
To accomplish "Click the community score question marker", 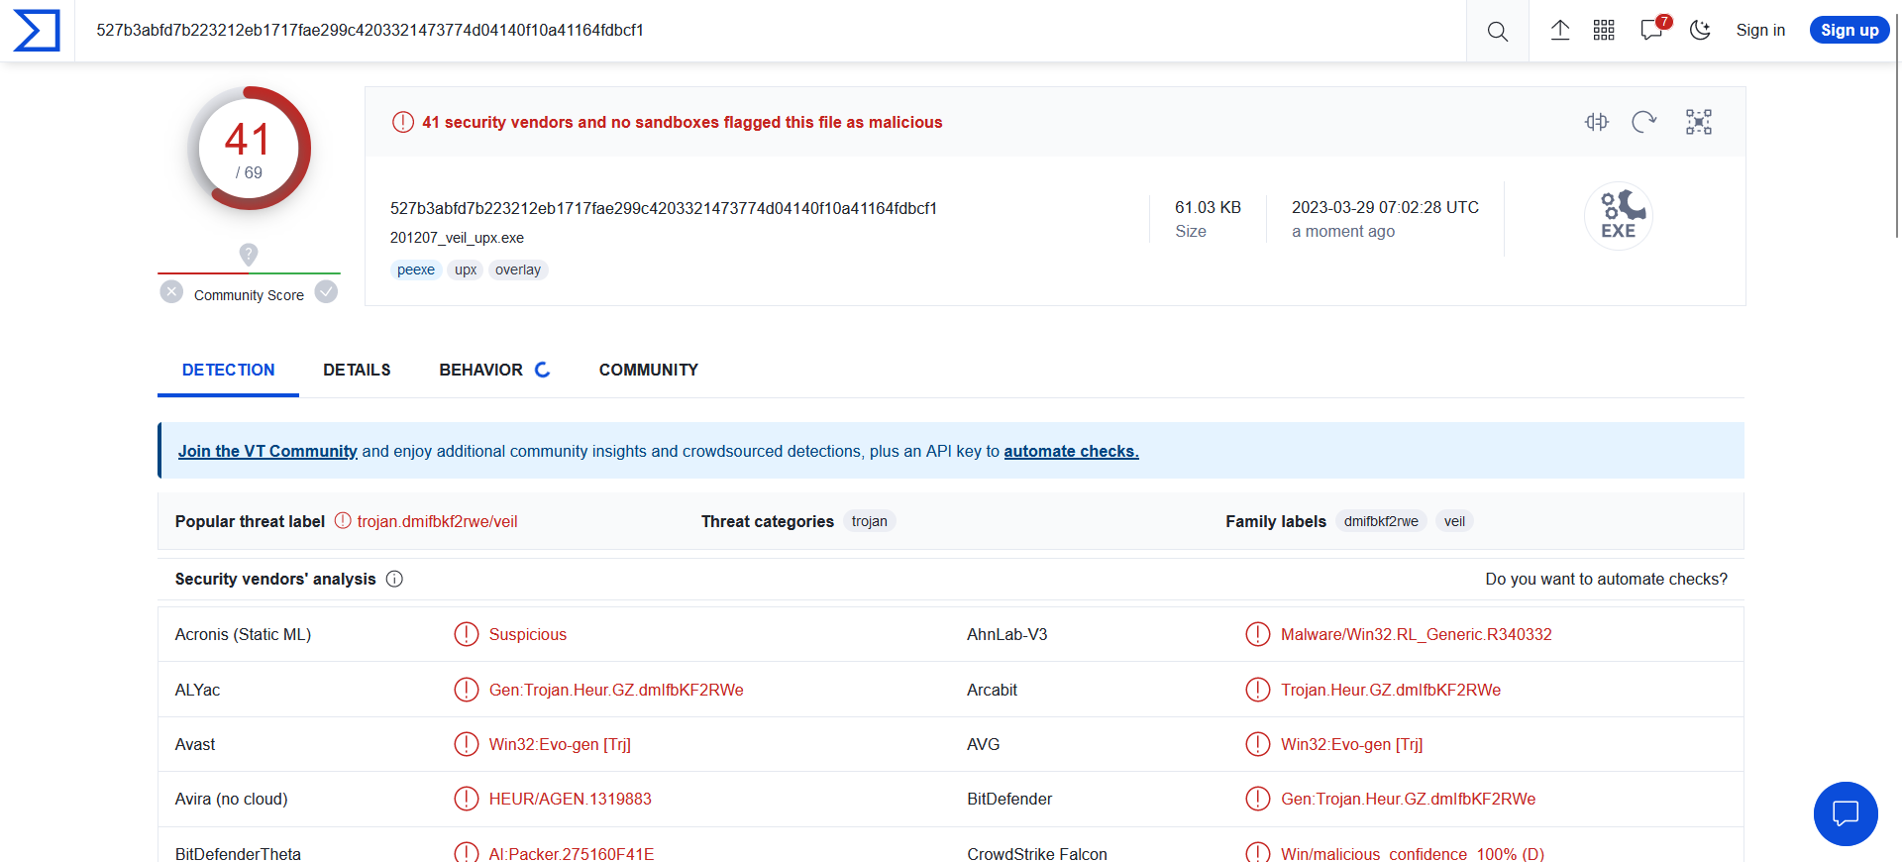I will (x=249, y=254).
